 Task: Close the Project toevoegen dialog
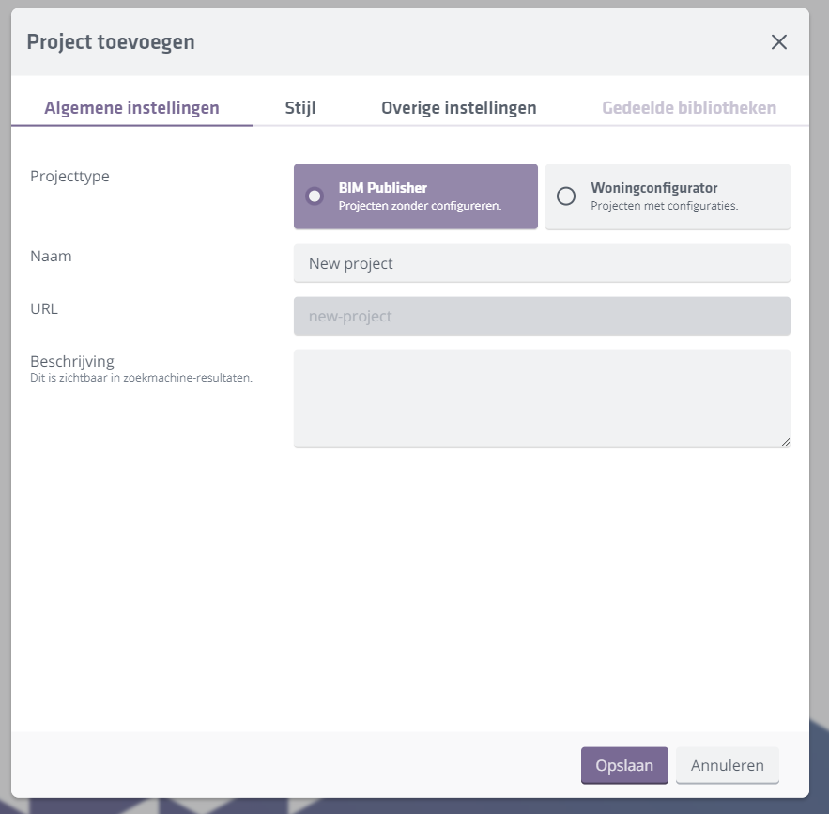[x=778, y=41]
